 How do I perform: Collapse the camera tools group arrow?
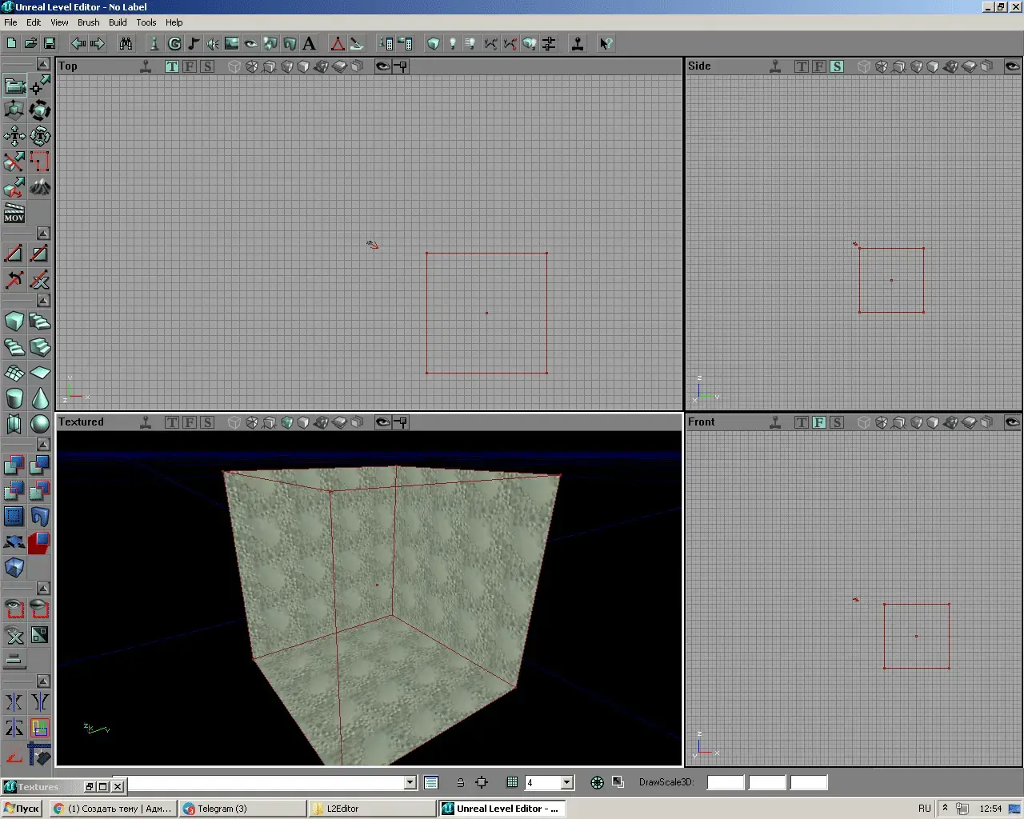pyautogui.click(x=43, y=64)
